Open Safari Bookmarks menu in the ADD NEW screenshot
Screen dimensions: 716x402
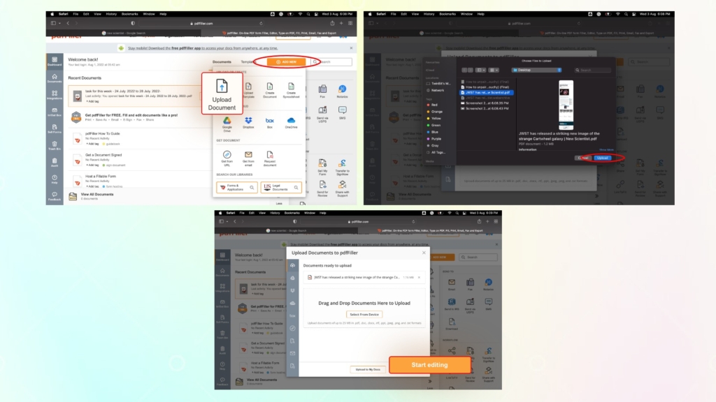click(x=129, y=14)
